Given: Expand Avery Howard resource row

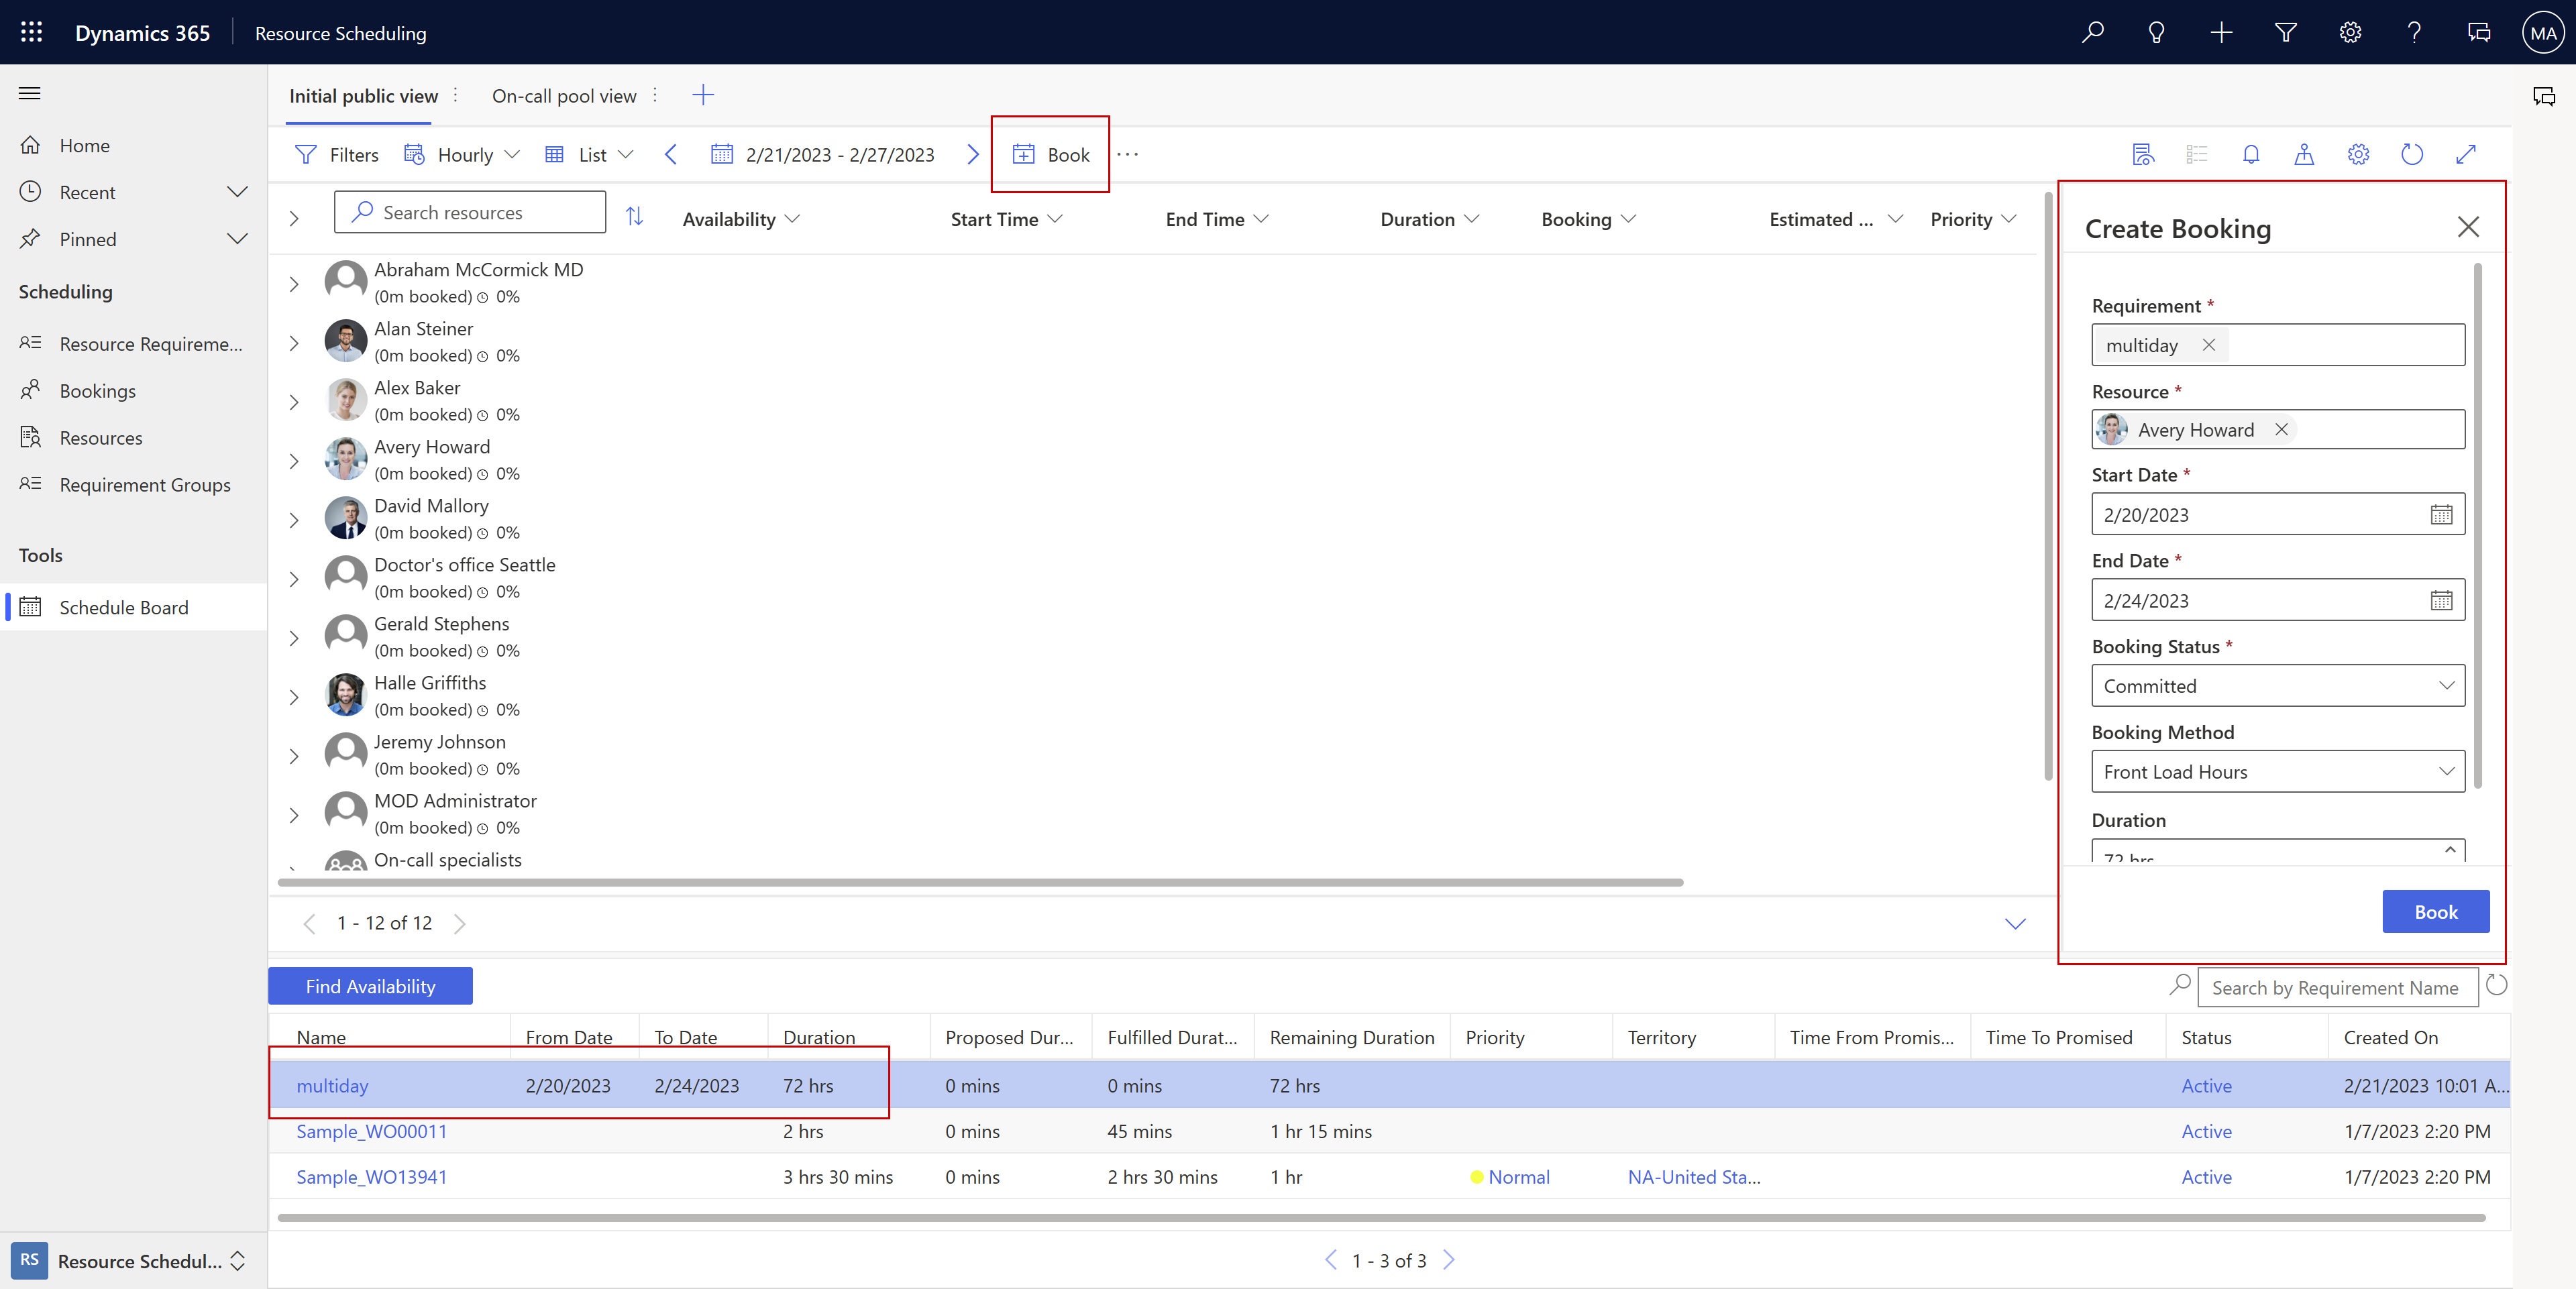Looking at the screenshot, I should click(296, 459).
